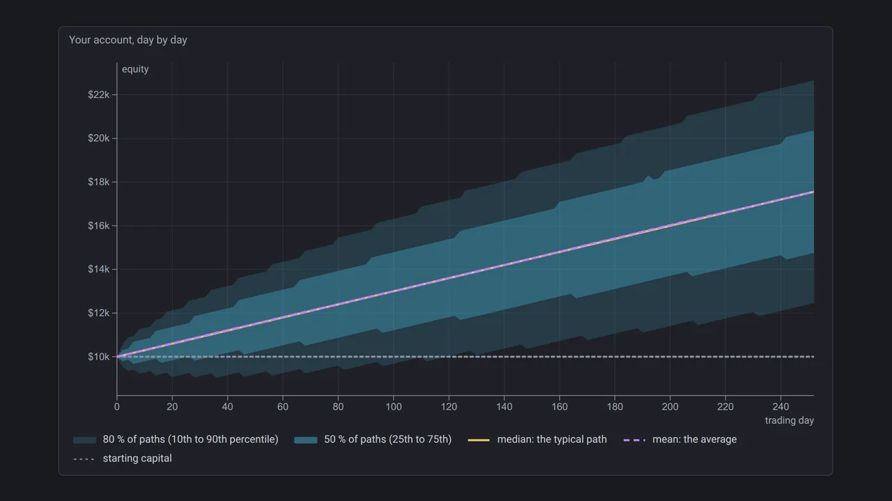This screenshot has height=501, width=892.
Task: Click the x-axis tick label 200
Action: pyautogui.click(x=670, y=406)
